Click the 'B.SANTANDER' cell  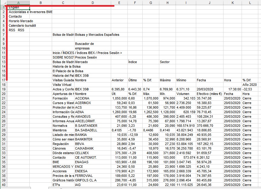93,126
